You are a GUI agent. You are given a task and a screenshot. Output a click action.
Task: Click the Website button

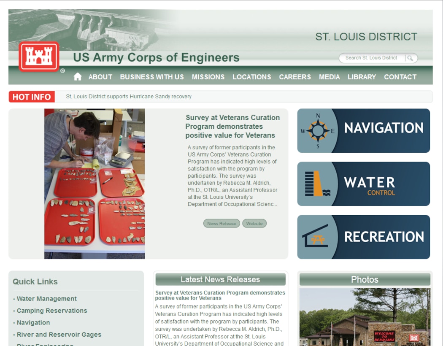click(x=254, y=223)
